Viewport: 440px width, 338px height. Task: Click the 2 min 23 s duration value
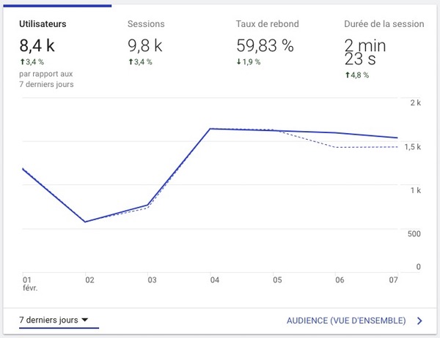(365, 52)
